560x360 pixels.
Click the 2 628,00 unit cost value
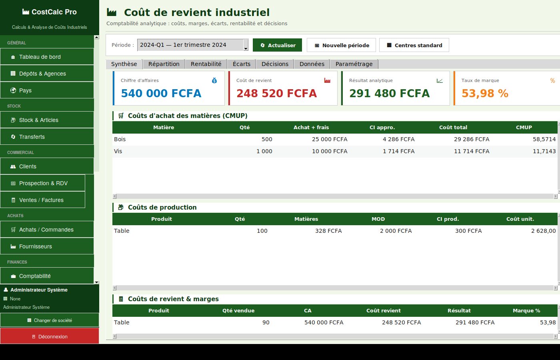[543, 231]
